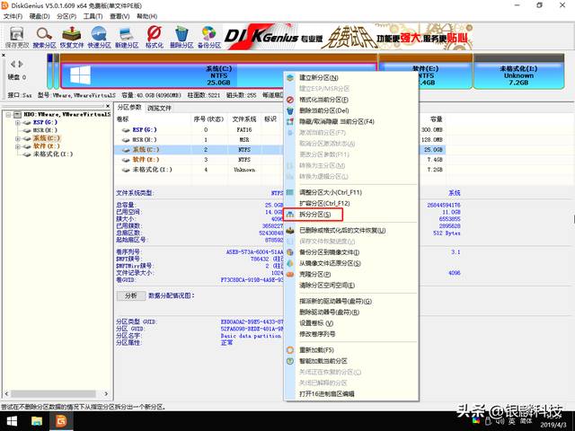This screenshot has width=575, height=431.
Task: Open the 搜索分区 search partition tool
Action: point(44,38)
